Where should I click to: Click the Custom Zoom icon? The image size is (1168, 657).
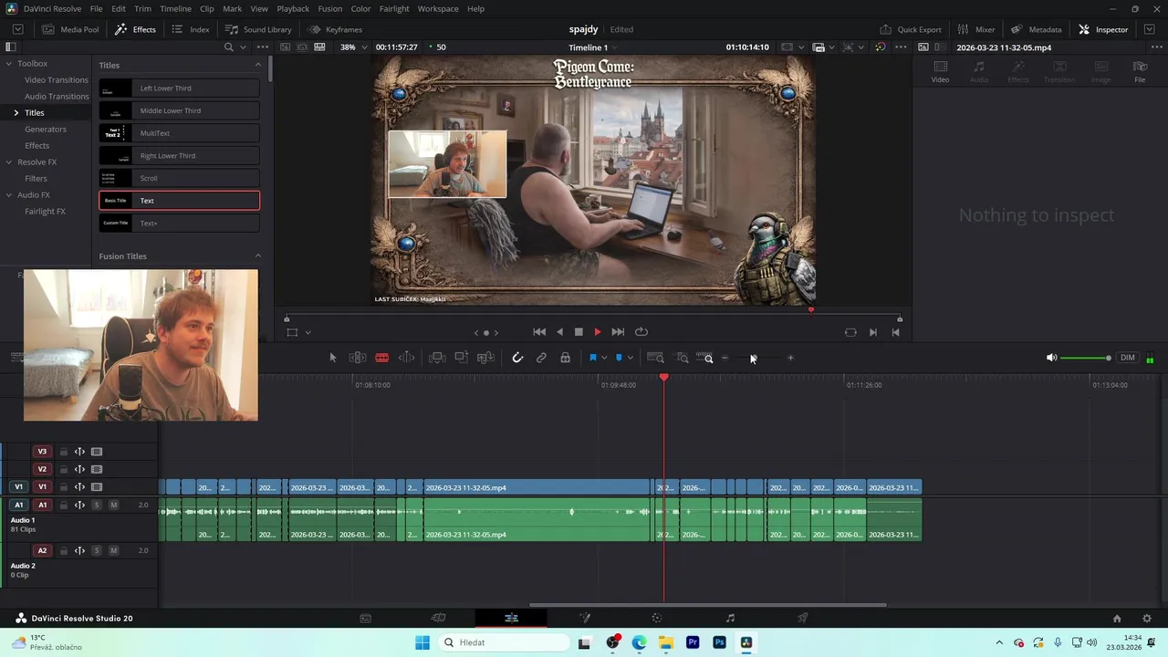pyautogui.click(x=704, y=358)
